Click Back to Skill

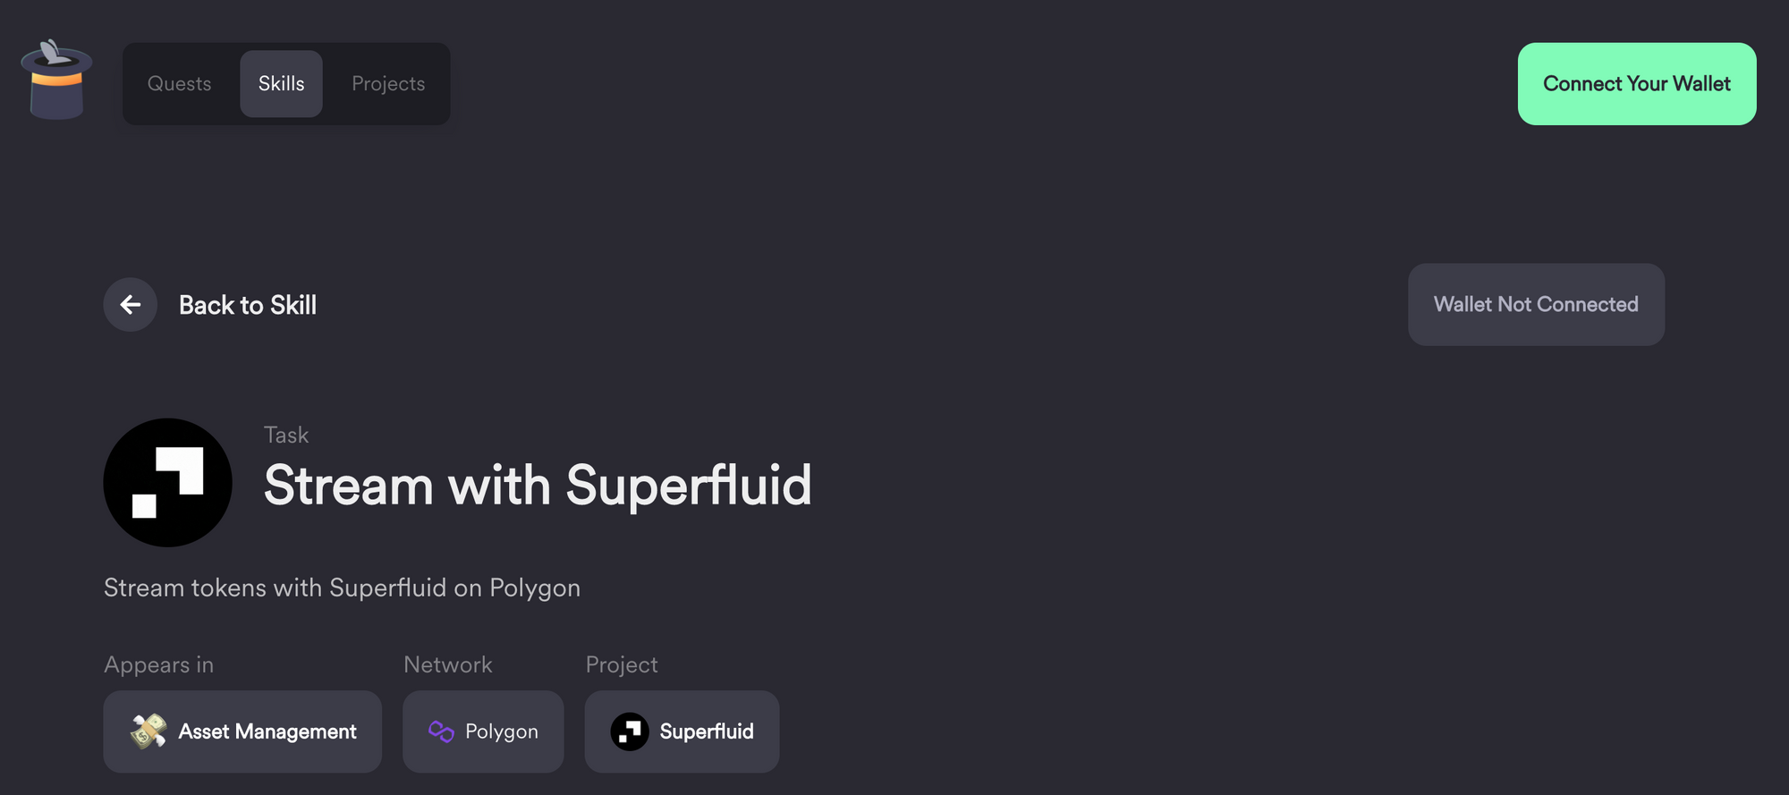click(248, 304)
